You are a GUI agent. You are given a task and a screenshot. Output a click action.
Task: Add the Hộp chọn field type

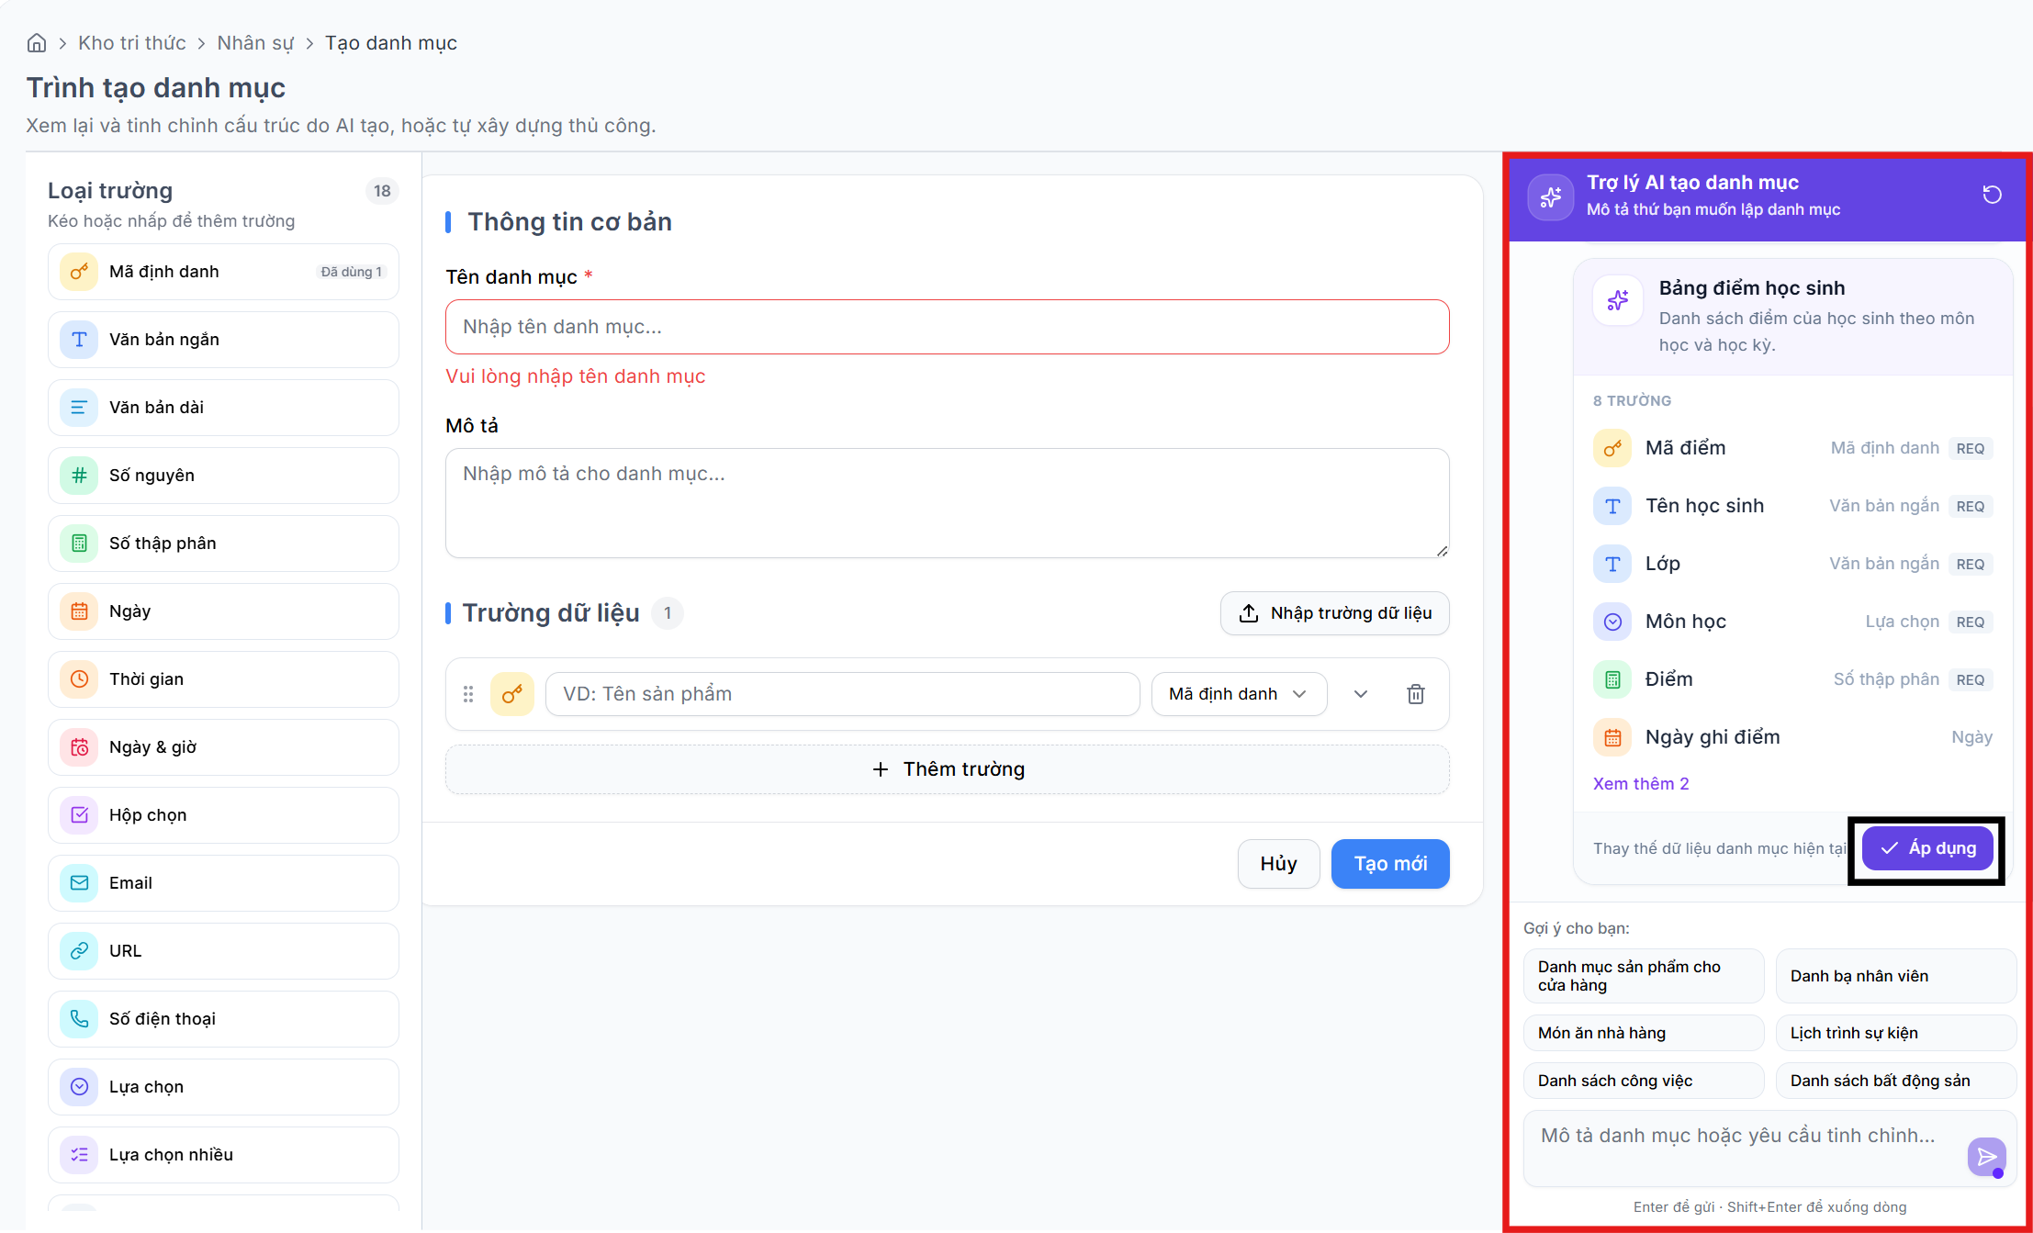click(223, 815)
